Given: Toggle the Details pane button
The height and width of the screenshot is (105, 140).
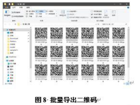Looking at the screenshot, I should pos(17,16).
